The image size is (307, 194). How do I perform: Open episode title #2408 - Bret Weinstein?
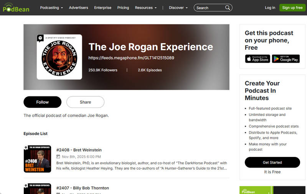tap(79, 150)
